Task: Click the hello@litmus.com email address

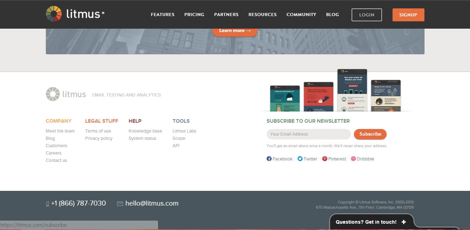Action: (x=152, y=203)
